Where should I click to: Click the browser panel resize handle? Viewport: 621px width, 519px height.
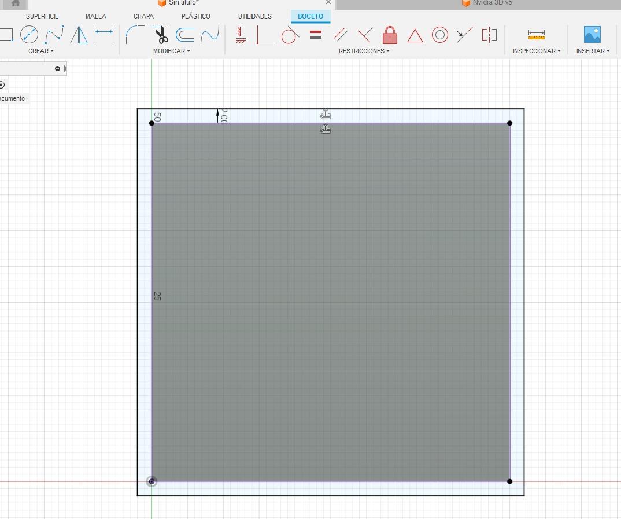[65, 68]
